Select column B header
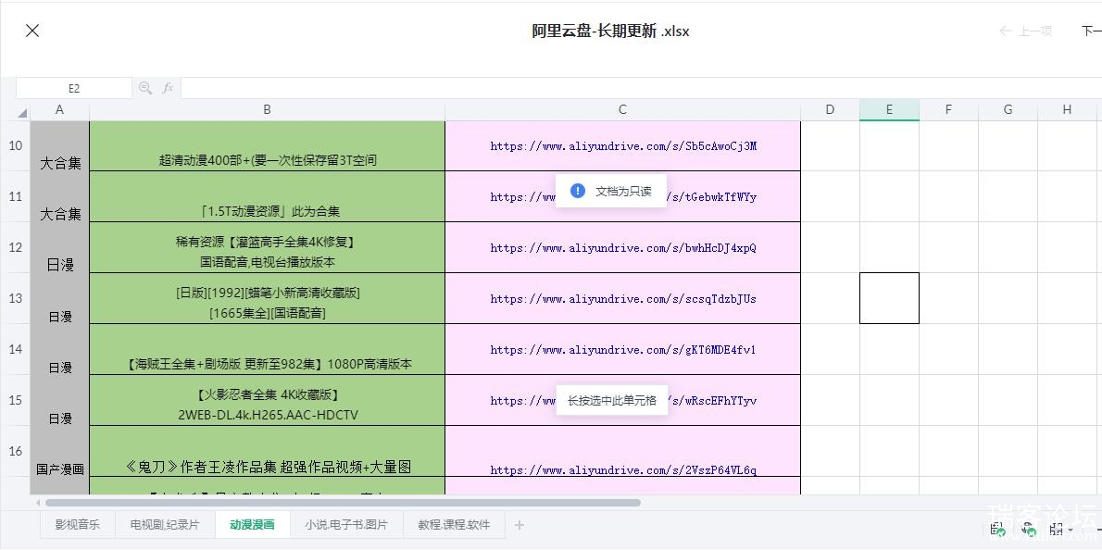The height and width of the screenshot is (550, 1102). (267, 109)
